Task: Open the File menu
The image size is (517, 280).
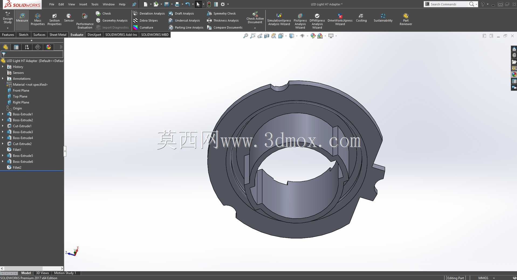Action: 52,4
